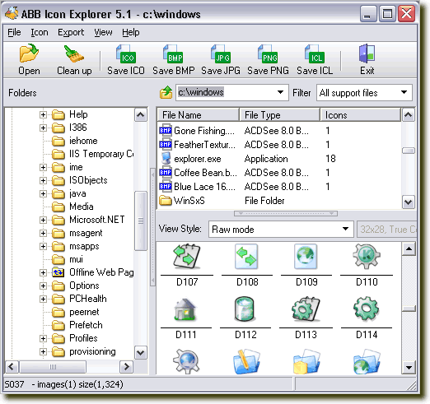Select the Prefetch folder in tree

[86, 325]
